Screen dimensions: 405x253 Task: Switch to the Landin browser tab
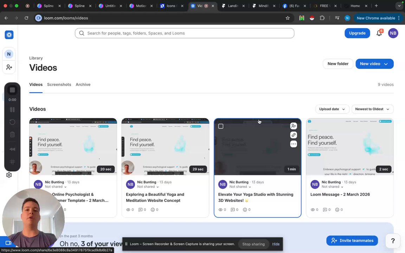233,6
